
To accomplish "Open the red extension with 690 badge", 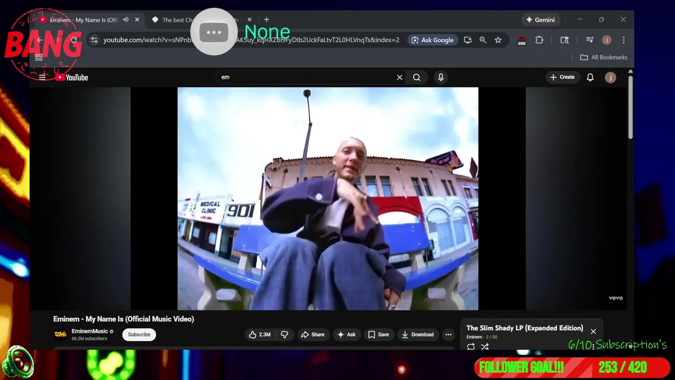I will (522, 41).
